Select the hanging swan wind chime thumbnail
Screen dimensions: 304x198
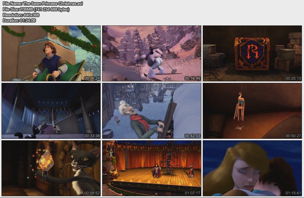(252, 111)
